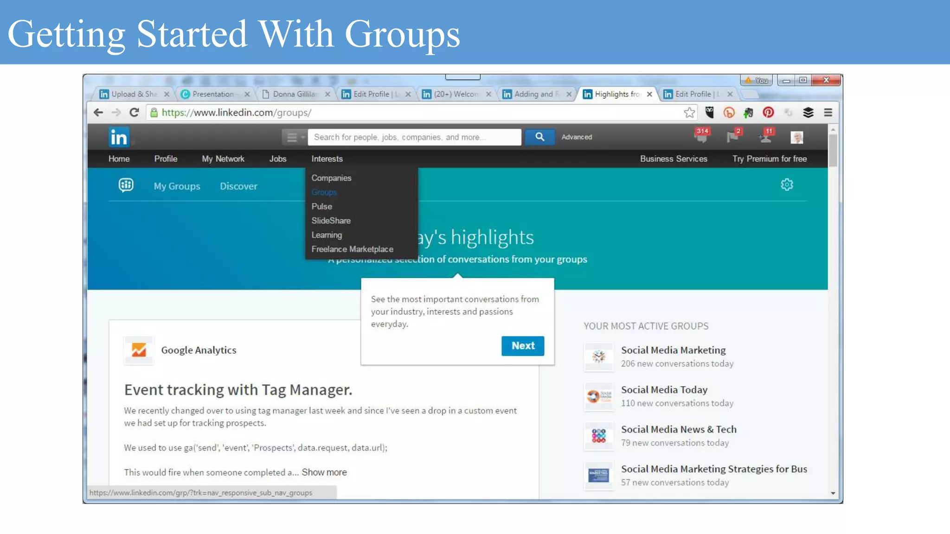This screenshot has width=950, height=534.
Task: Open the add connections icon with 11 badge
Action: (x=765, y=136)
